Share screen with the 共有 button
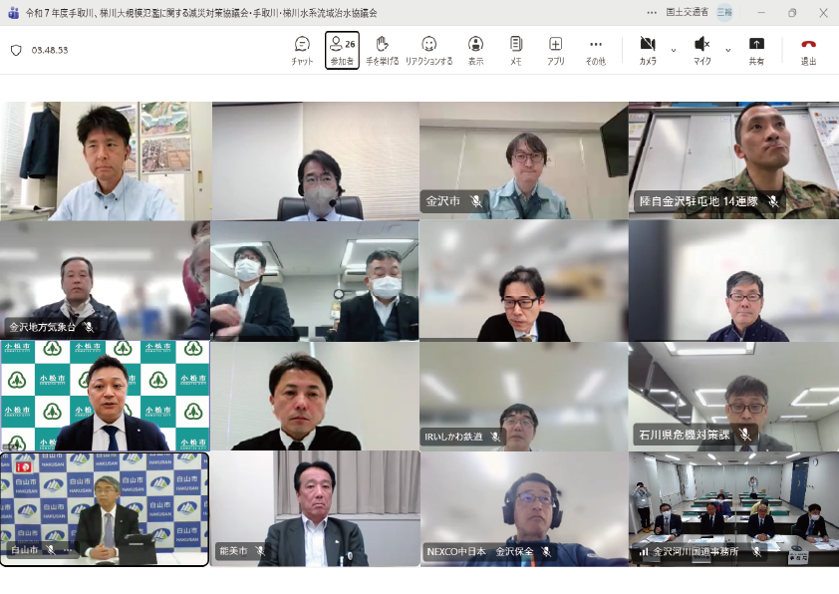Image resolution: width=839 pixels, height=594 pixels. pos(756,50)
